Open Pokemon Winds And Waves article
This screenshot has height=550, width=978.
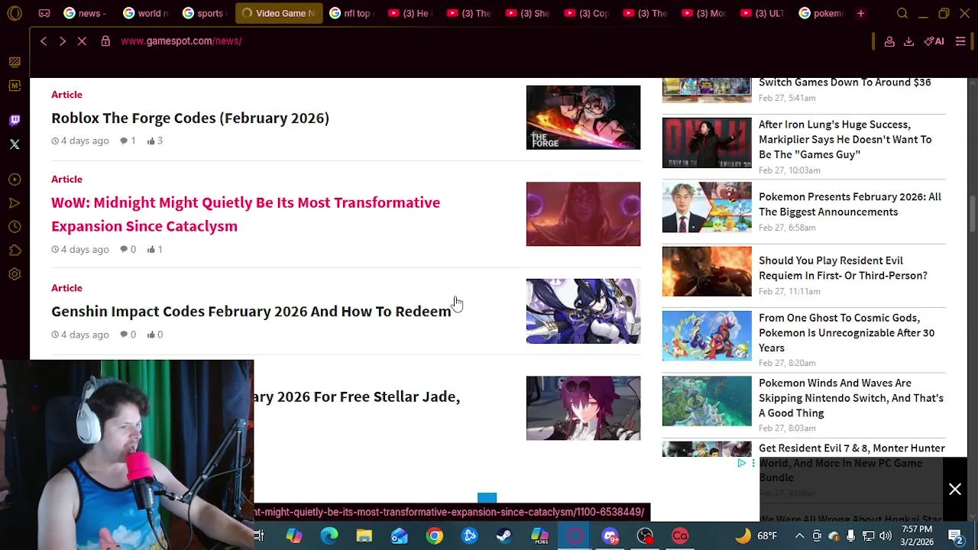point(851,398)
